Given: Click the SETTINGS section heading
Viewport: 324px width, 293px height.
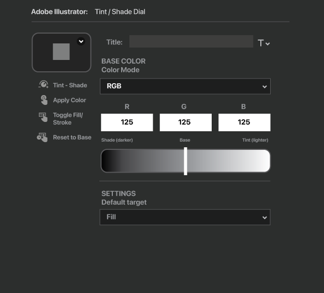Looking at the screenshot, I should [x=119, y=194].
